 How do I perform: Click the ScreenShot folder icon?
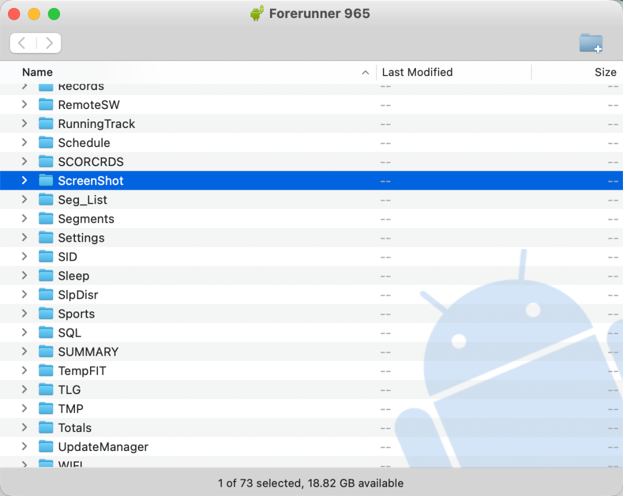click(46, 181)
